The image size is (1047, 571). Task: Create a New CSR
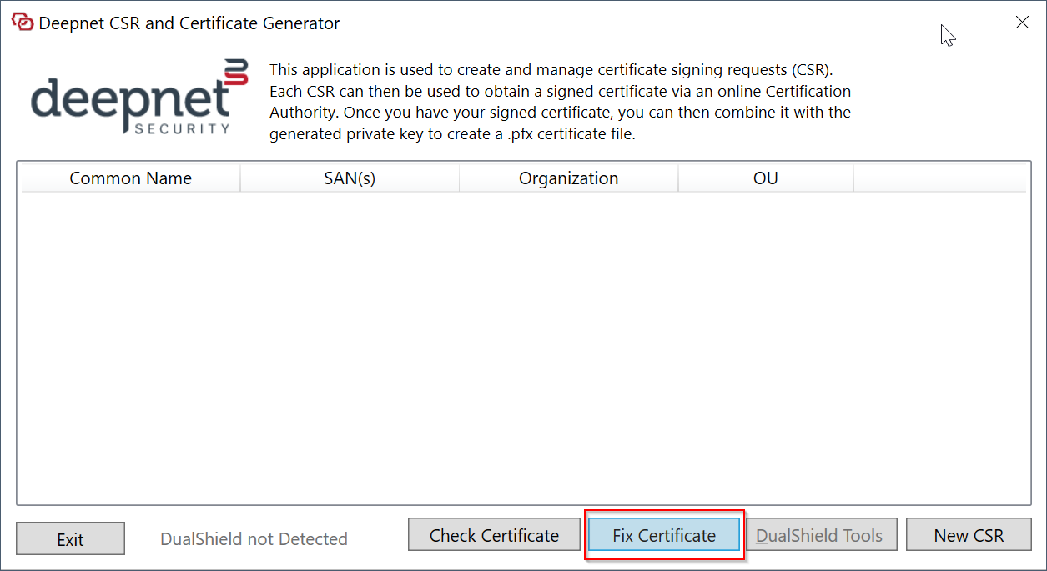pyautogui.click(x=969, y=535)
